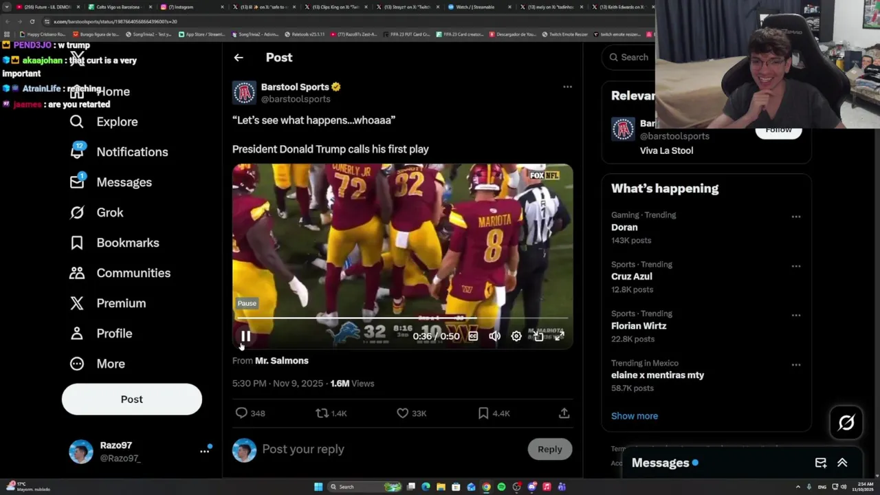Image resolution: width=880 pixels, height=495 pixels.
Task: Open Notifications in the sidebar
Action: 119,152
